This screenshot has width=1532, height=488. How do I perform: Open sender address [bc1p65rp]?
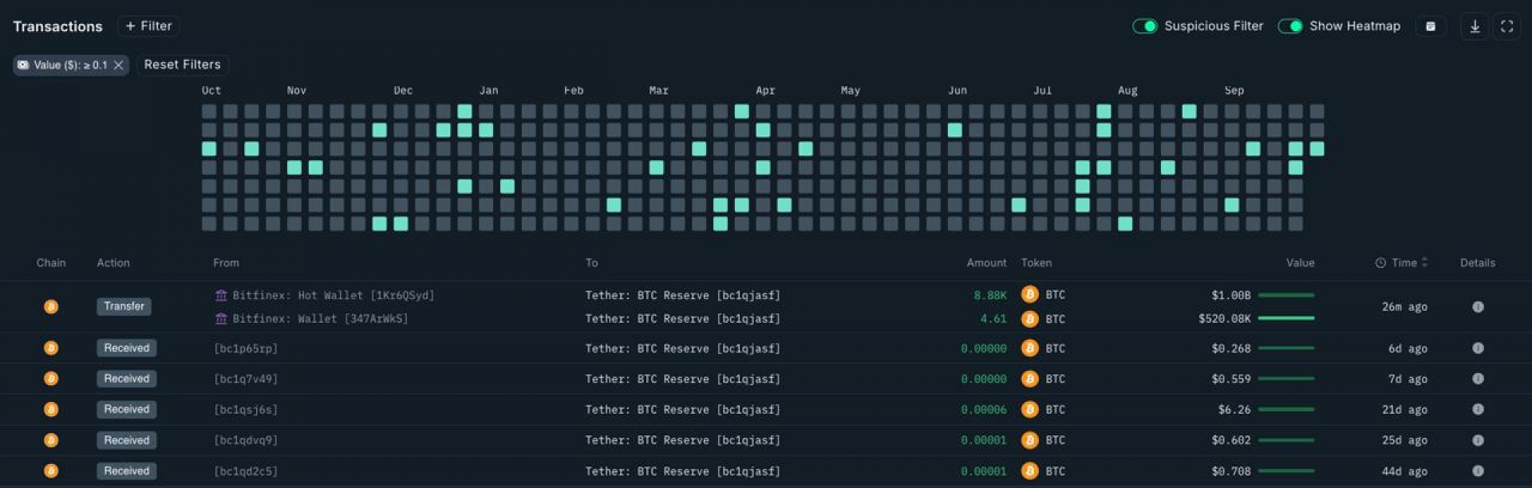[x=246, y=348]
